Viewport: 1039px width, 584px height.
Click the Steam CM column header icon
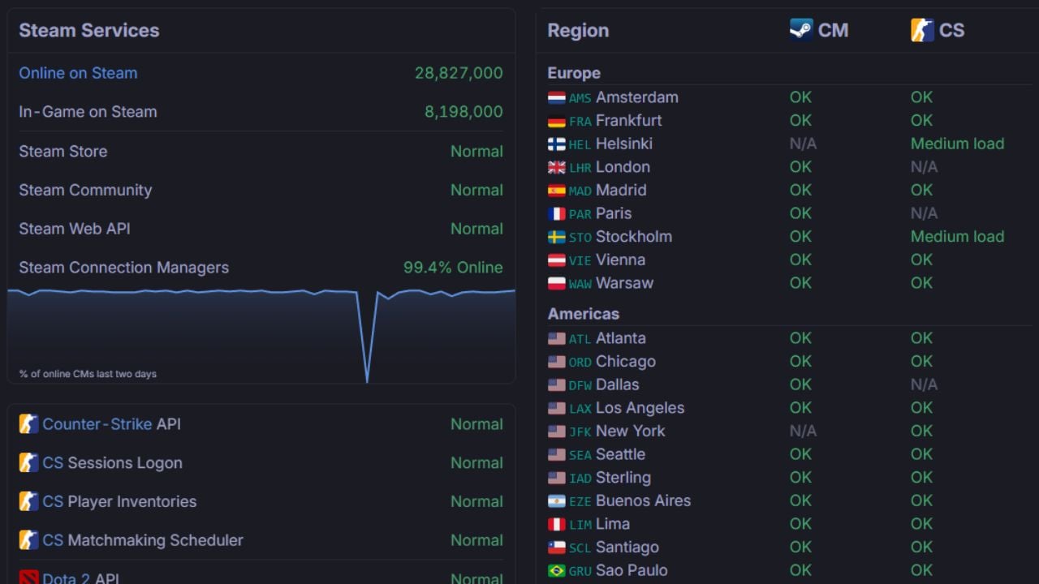[803, 30]
